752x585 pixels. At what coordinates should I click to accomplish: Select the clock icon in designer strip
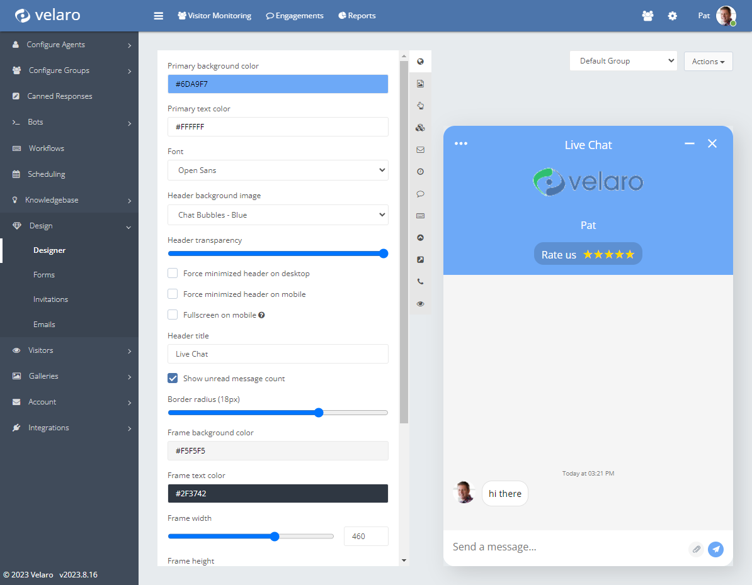coord(420,172)
